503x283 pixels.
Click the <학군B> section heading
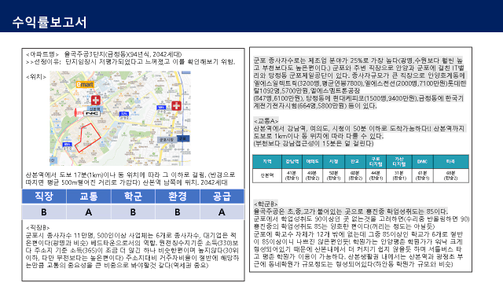(x=266, y=204)
